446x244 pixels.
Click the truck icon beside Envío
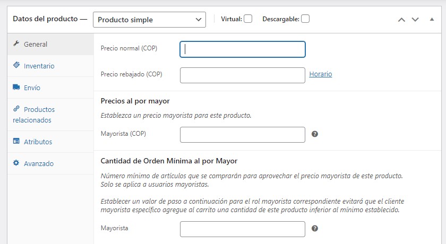pos(16,88)
